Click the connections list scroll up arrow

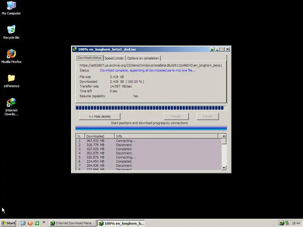[224, 136]
